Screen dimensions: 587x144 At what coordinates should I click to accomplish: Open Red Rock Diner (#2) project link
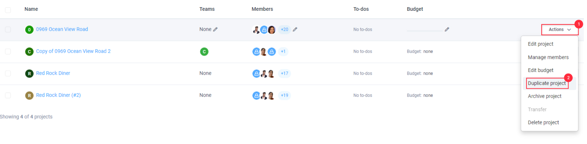click(58, 95)
